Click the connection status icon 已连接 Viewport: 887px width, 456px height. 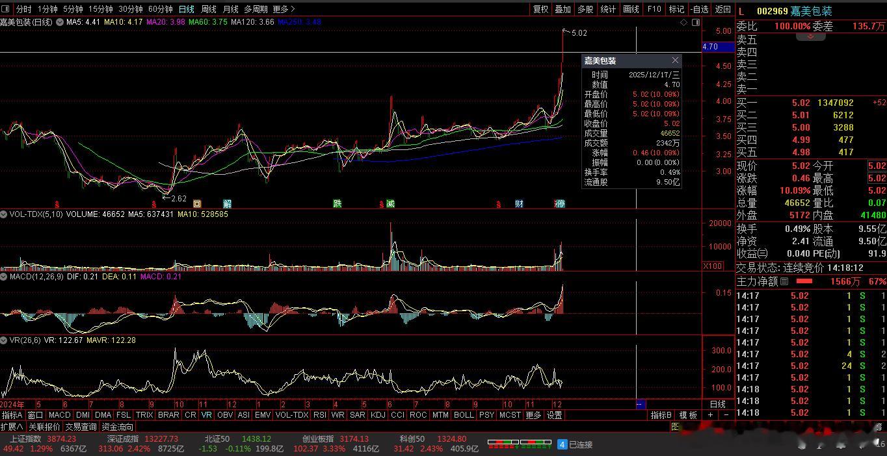[x=575, y=444]
